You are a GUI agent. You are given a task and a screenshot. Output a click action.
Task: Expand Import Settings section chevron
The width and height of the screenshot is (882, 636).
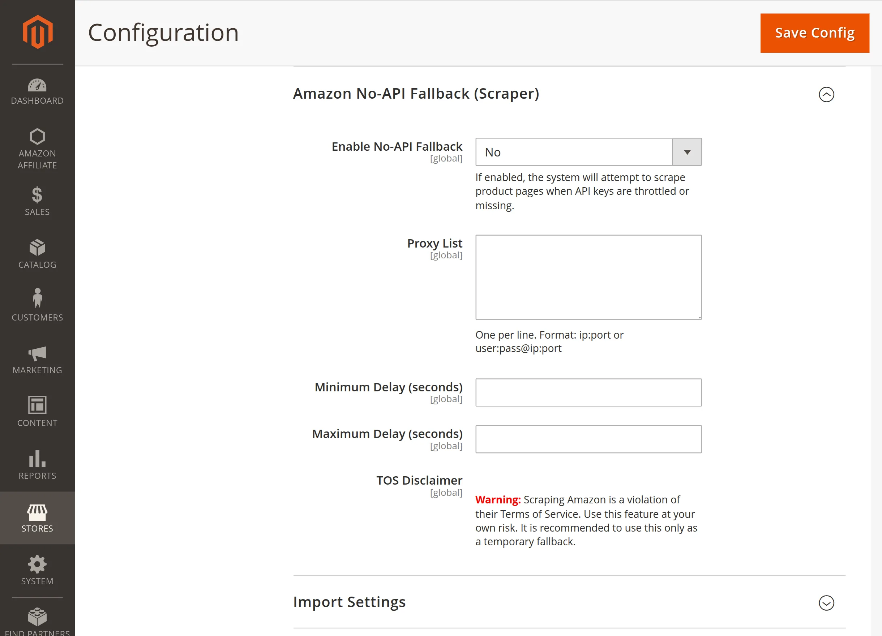point(826,602)
